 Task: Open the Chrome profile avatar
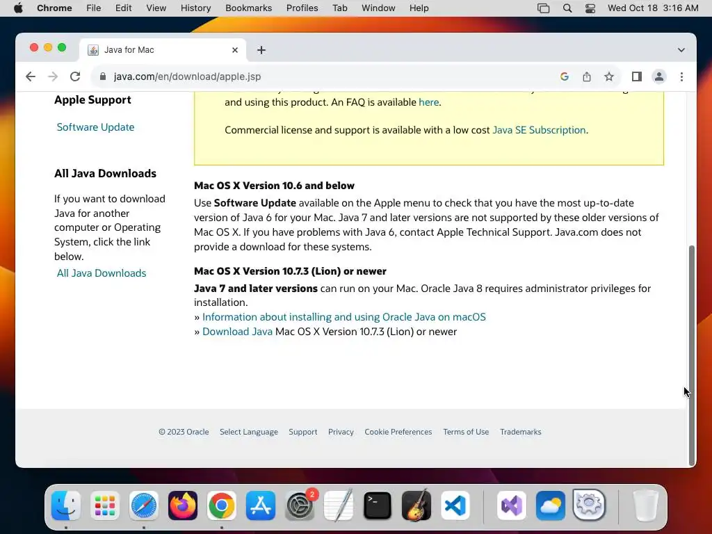(x=659, y=76)
